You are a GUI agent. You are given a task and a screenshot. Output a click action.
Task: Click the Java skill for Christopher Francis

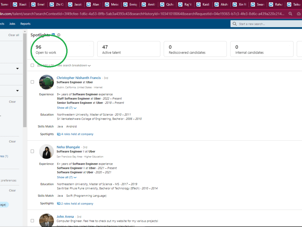tap(60, 127)
